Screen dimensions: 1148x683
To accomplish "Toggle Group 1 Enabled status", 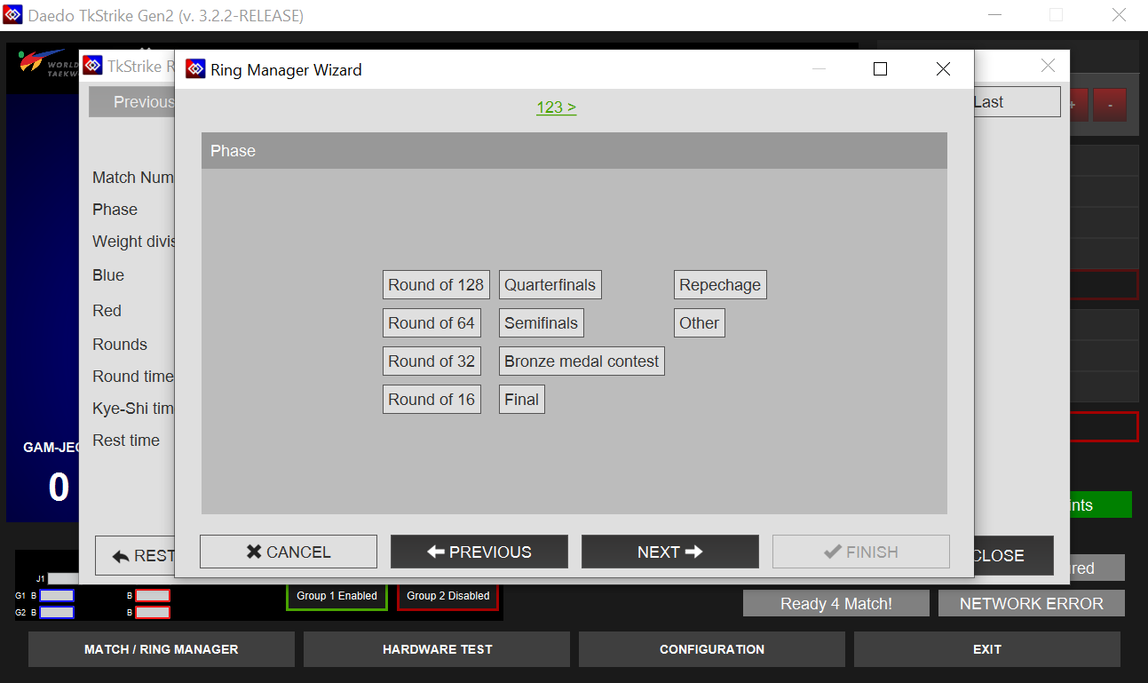I will pyautogui.click(x=336, y=597).
